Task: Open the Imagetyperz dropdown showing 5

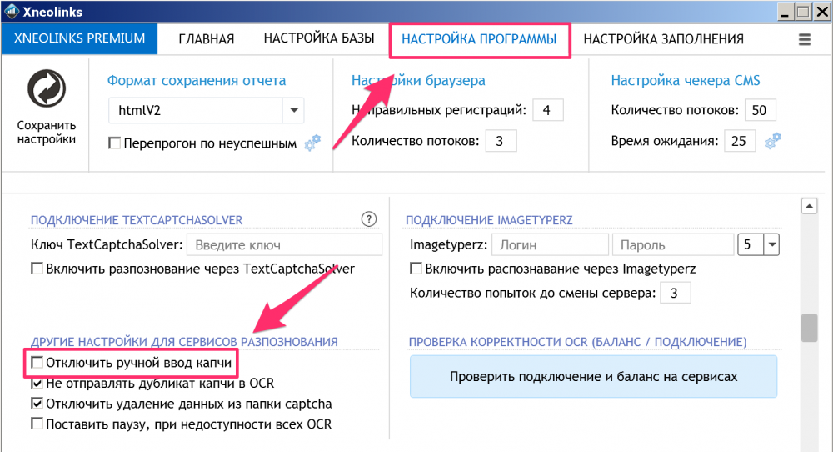Action: pos(771,244)
